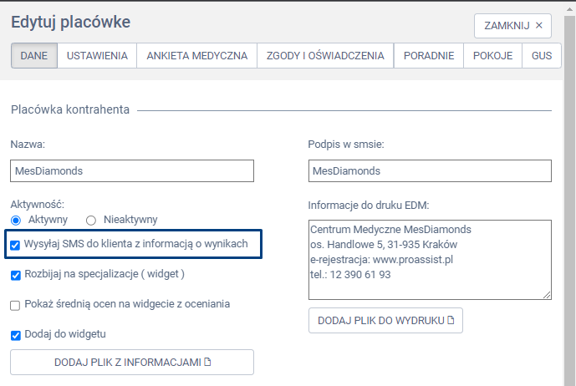Viewport: 576px width, 386px height.
Task: Switch to the PORADNIE tab
Action: 428,56
